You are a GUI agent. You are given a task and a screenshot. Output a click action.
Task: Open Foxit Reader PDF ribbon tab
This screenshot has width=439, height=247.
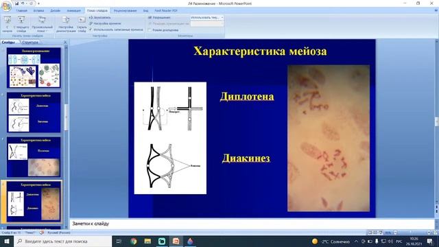click(166, 11)
